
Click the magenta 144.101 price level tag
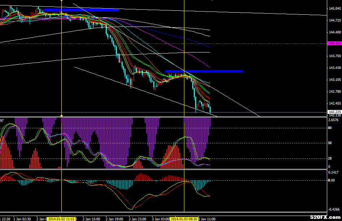pyautogui.click(x=335, y=43)
